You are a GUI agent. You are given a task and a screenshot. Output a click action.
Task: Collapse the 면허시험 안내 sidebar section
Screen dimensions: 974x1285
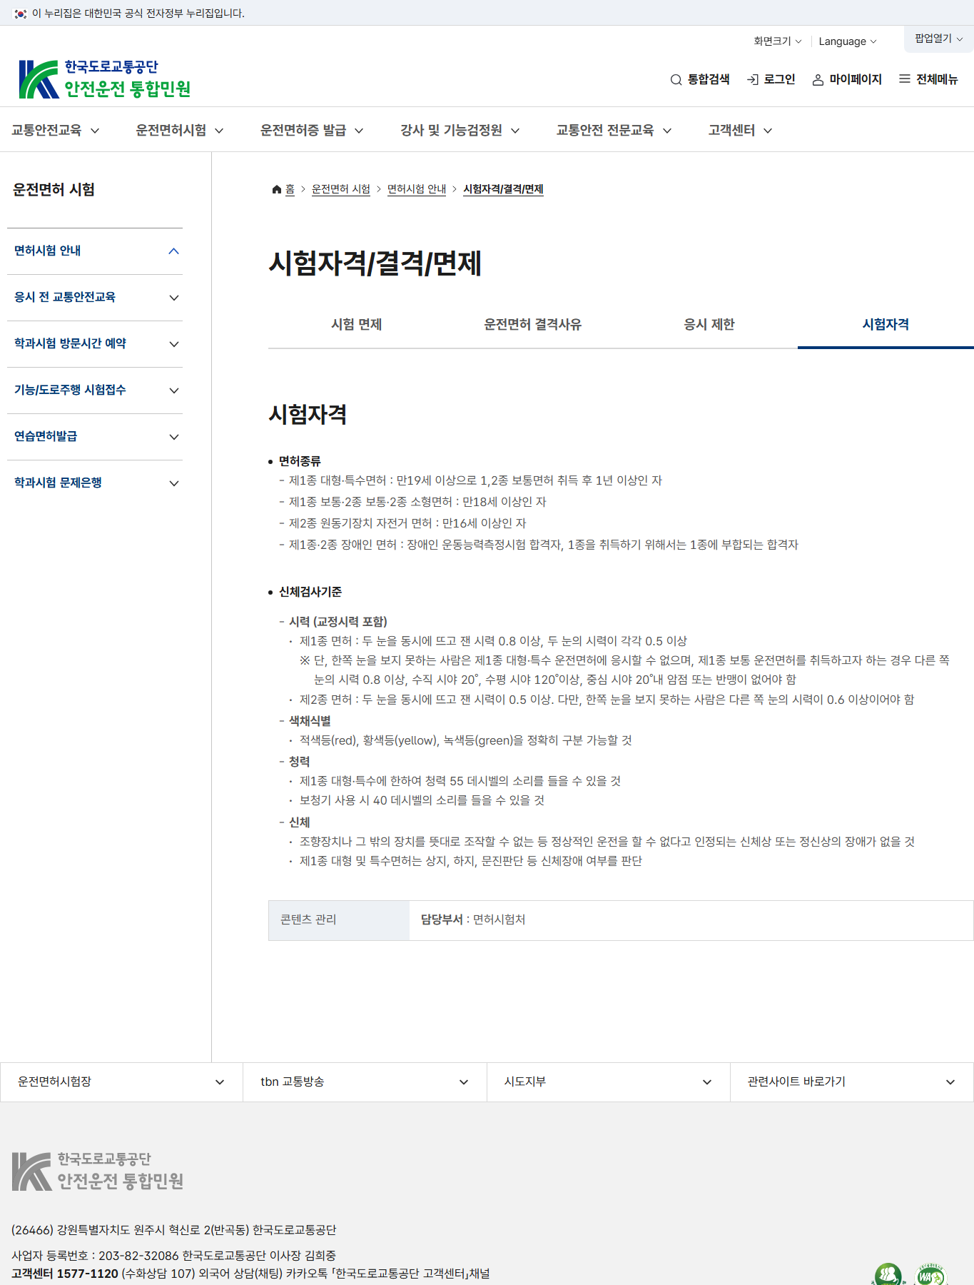click(95, 251)
